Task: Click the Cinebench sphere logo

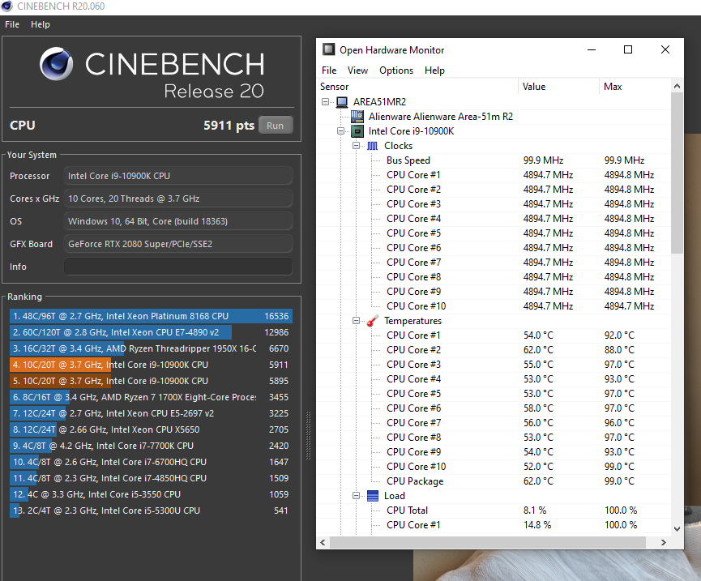Action: 57,64
